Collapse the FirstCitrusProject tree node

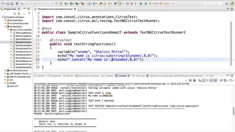tap(3, 17)
